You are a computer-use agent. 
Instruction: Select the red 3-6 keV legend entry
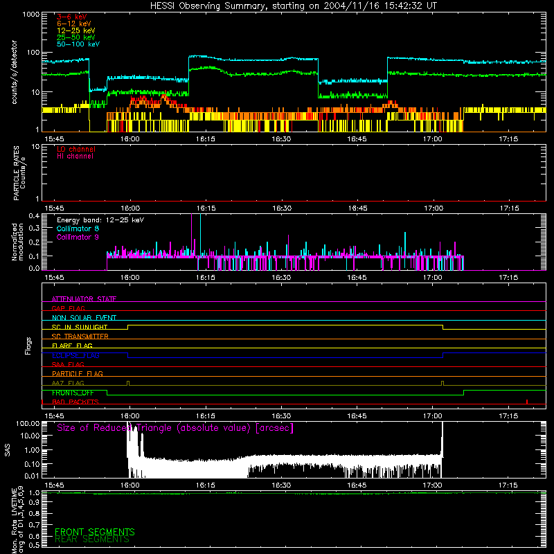(72, 17)
